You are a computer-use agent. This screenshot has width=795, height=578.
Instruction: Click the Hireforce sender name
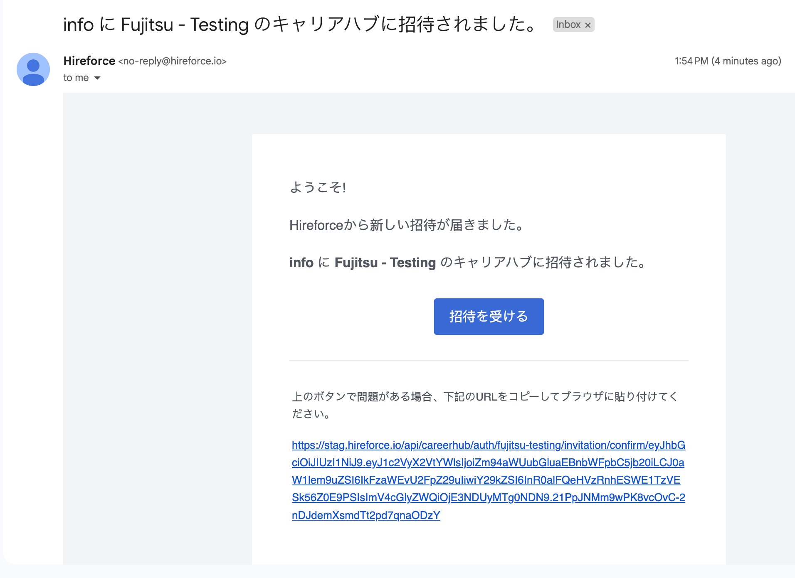click(x=89, y=61)
